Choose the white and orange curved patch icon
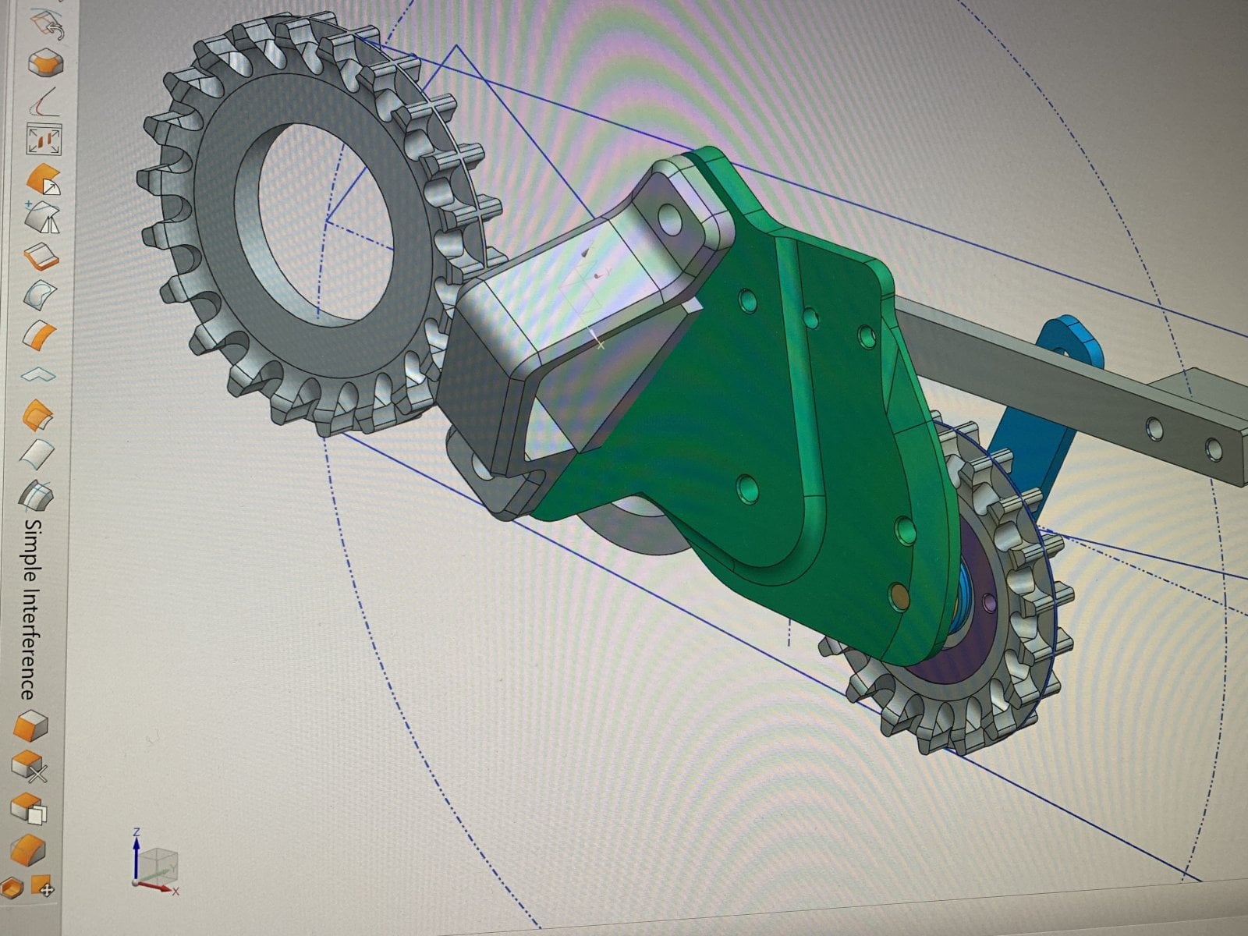 coord(40,334)
